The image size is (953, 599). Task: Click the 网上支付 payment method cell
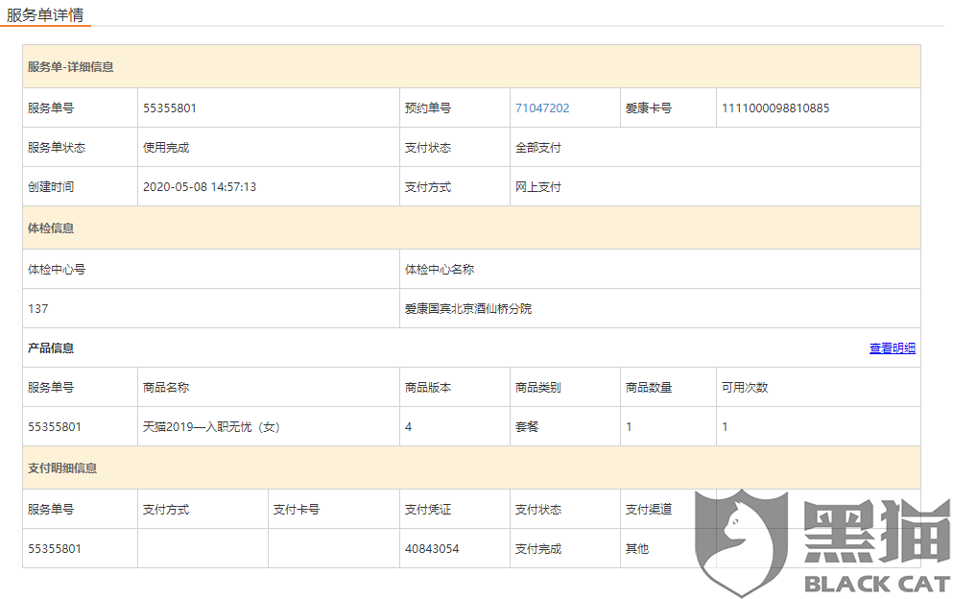coord(715,186)
